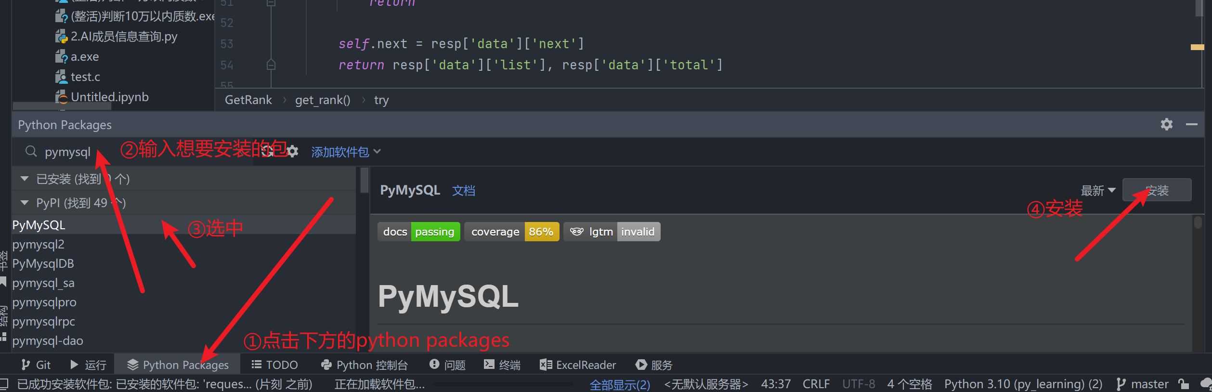Click the Terminal icon
Image resolution: width=1212 pixels, height=392 pixels.
[x=489, y=364]
